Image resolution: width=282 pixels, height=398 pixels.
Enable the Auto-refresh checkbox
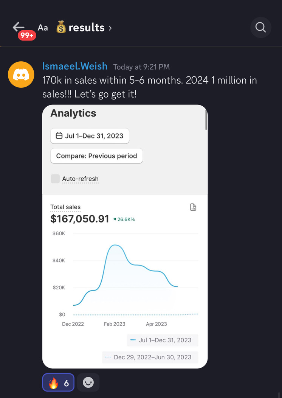[55, 179]
